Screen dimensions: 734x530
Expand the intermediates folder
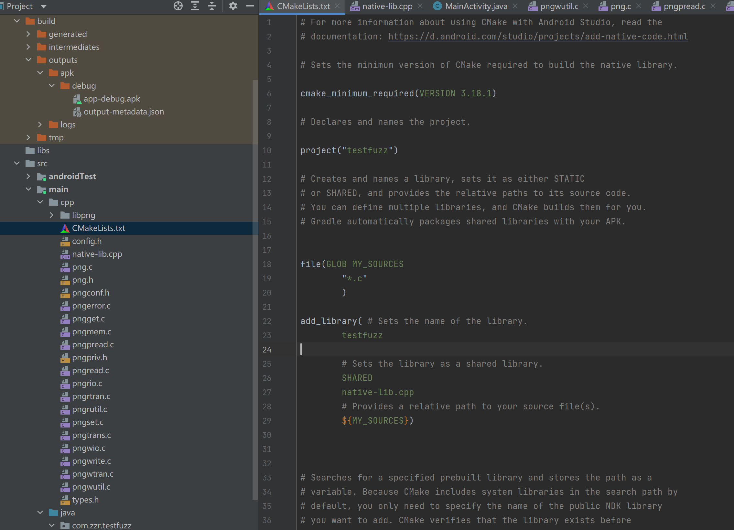28,47
